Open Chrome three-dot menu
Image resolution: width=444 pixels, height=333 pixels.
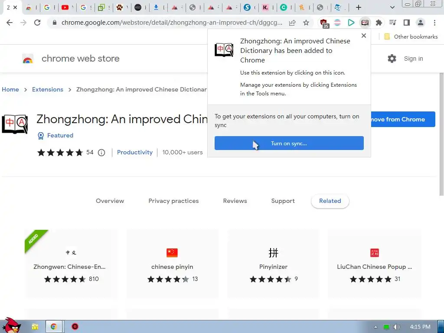(x=434, y=23)
